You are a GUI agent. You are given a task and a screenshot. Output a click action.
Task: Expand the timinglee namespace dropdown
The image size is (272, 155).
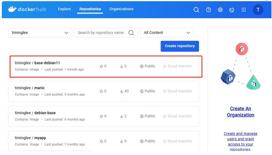[40, 33]
